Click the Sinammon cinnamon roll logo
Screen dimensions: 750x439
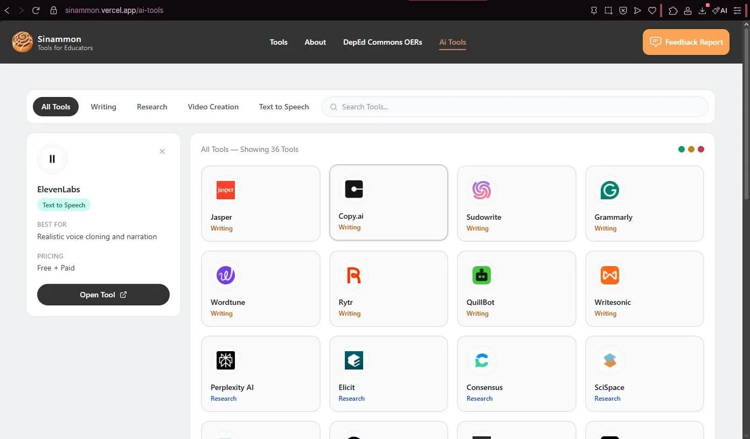[23, 42]
